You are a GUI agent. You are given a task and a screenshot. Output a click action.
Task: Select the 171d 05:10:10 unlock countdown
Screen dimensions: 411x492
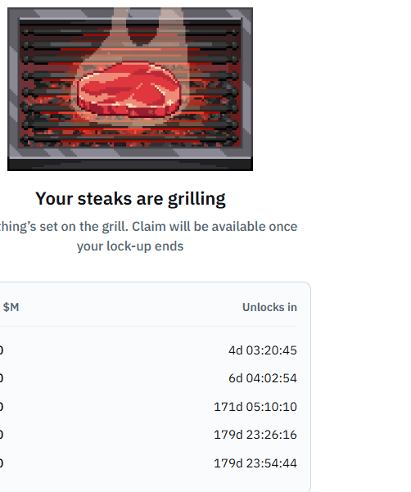click(255, 407)
